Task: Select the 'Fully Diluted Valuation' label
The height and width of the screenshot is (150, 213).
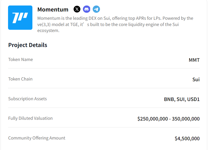Action: pyautogui.click(x=30, y=118)
